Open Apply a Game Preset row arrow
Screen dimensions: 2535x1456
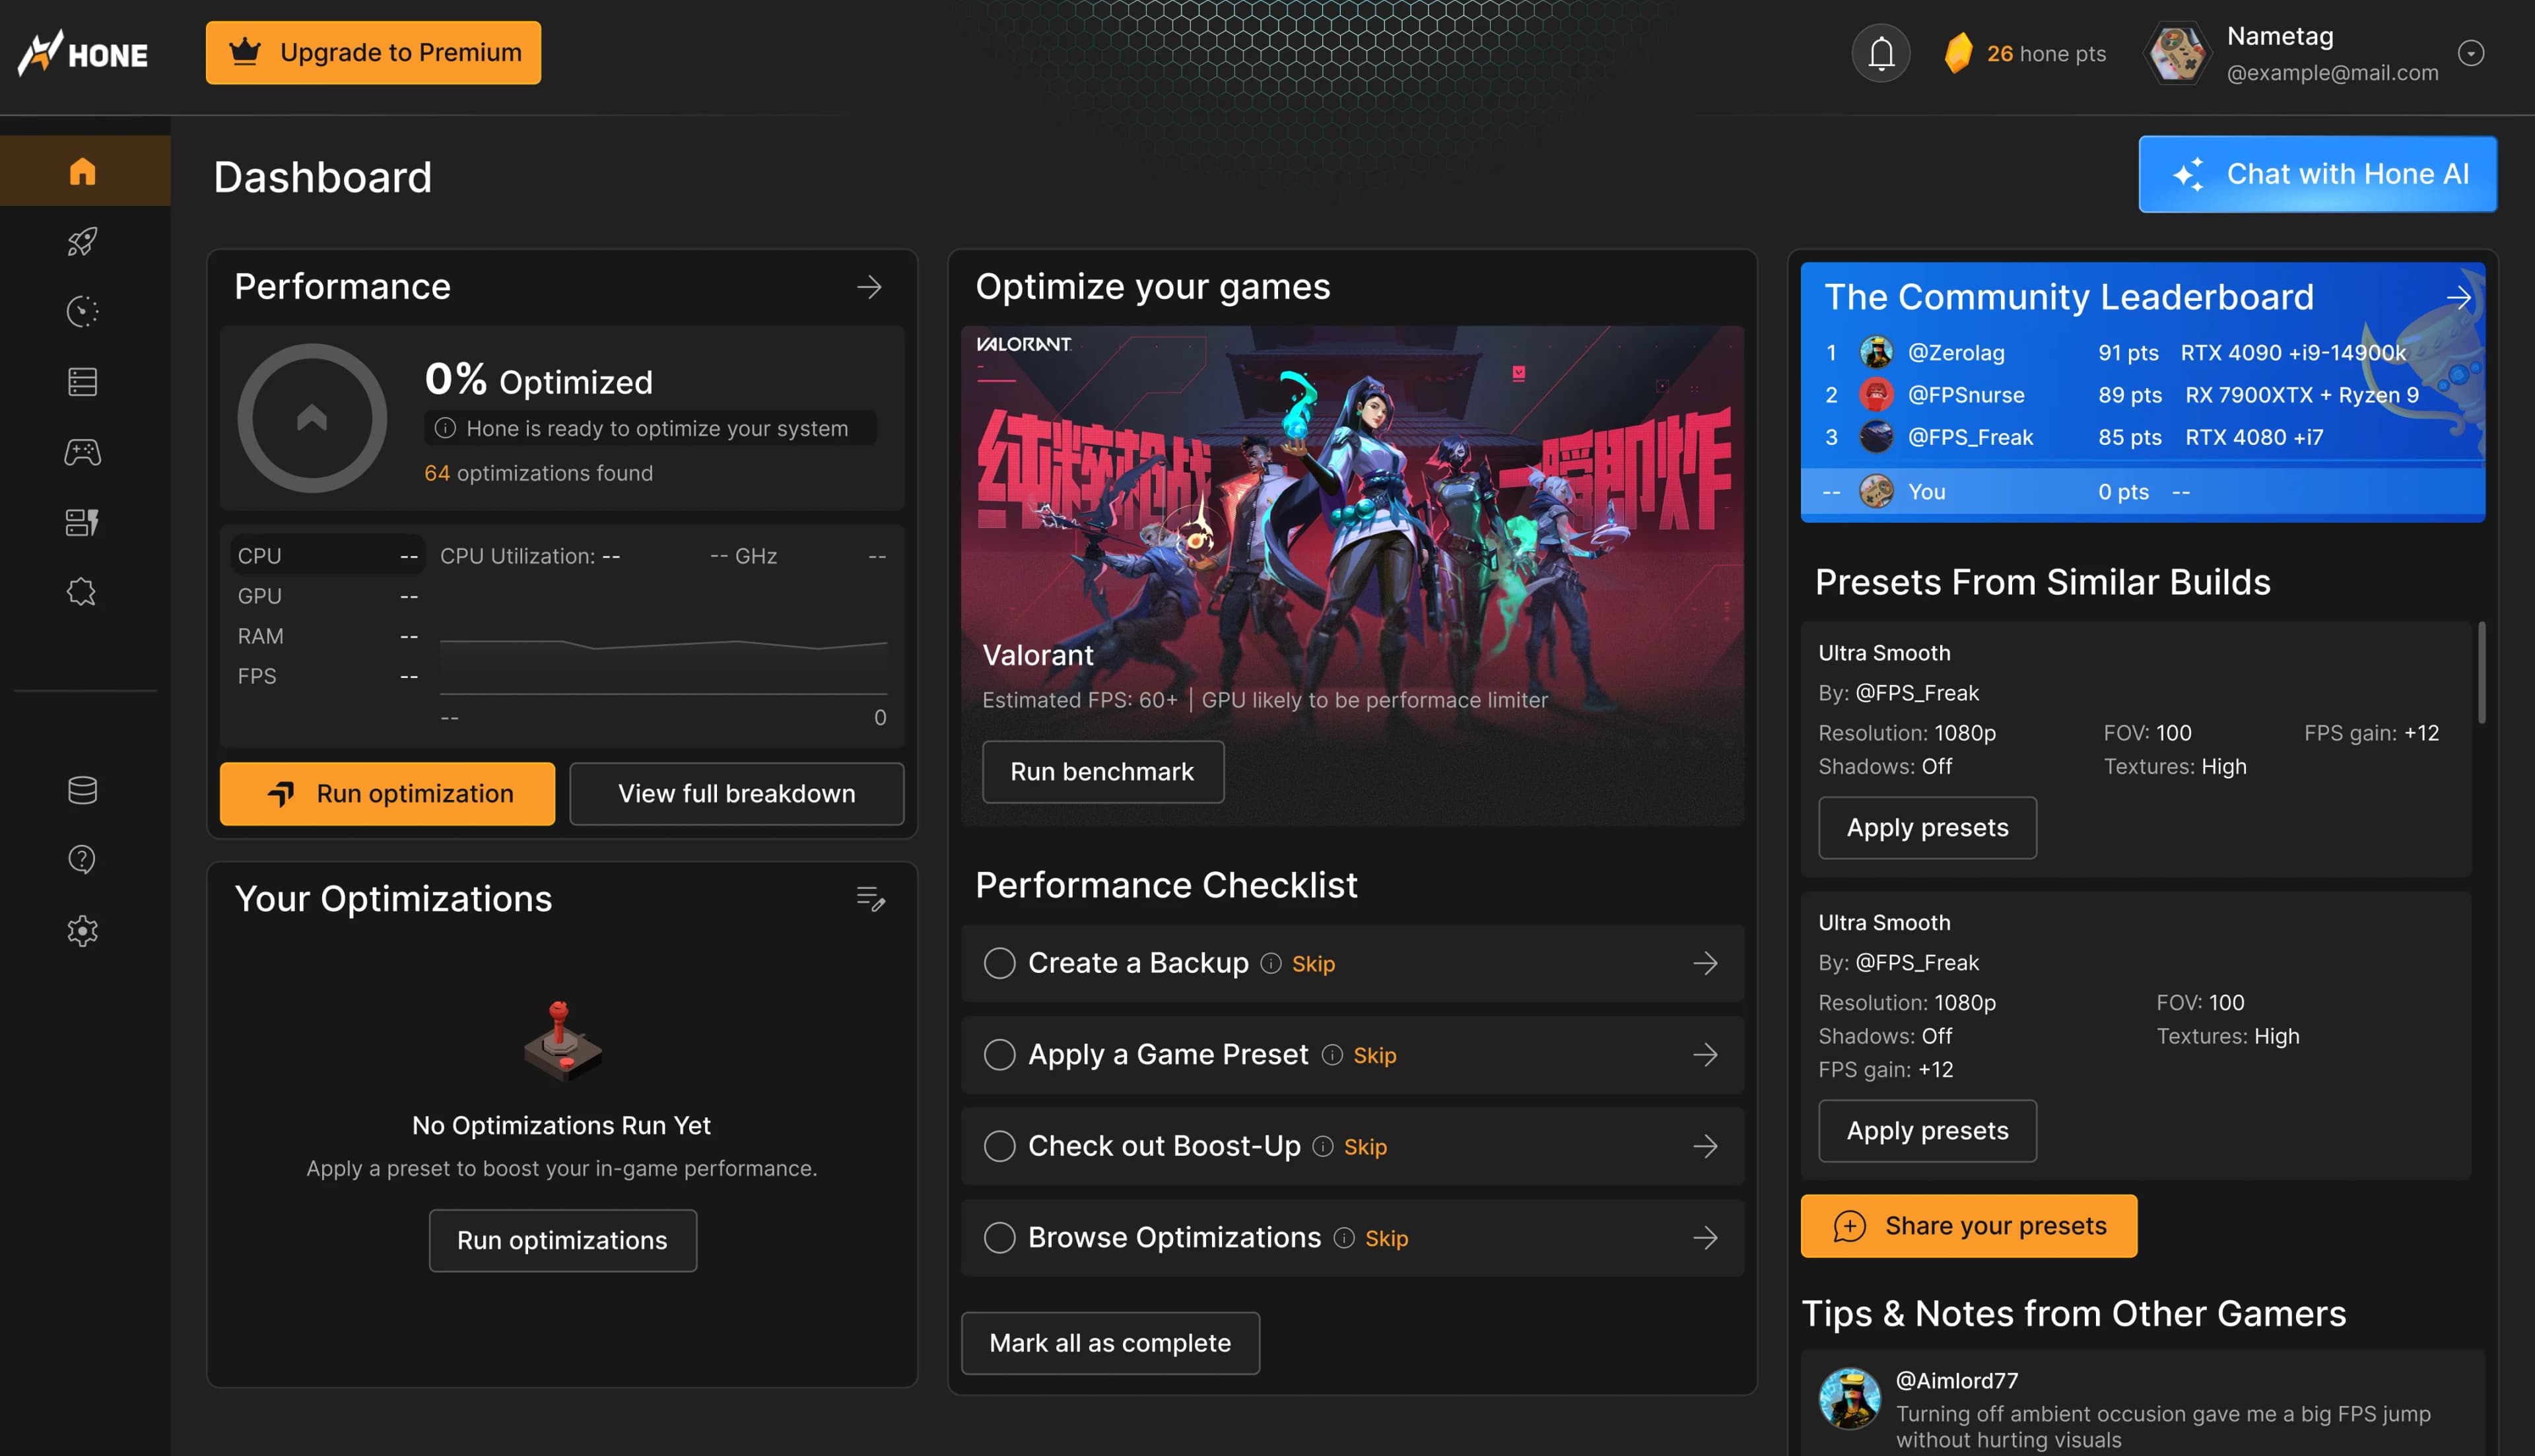[1706, 1055]
